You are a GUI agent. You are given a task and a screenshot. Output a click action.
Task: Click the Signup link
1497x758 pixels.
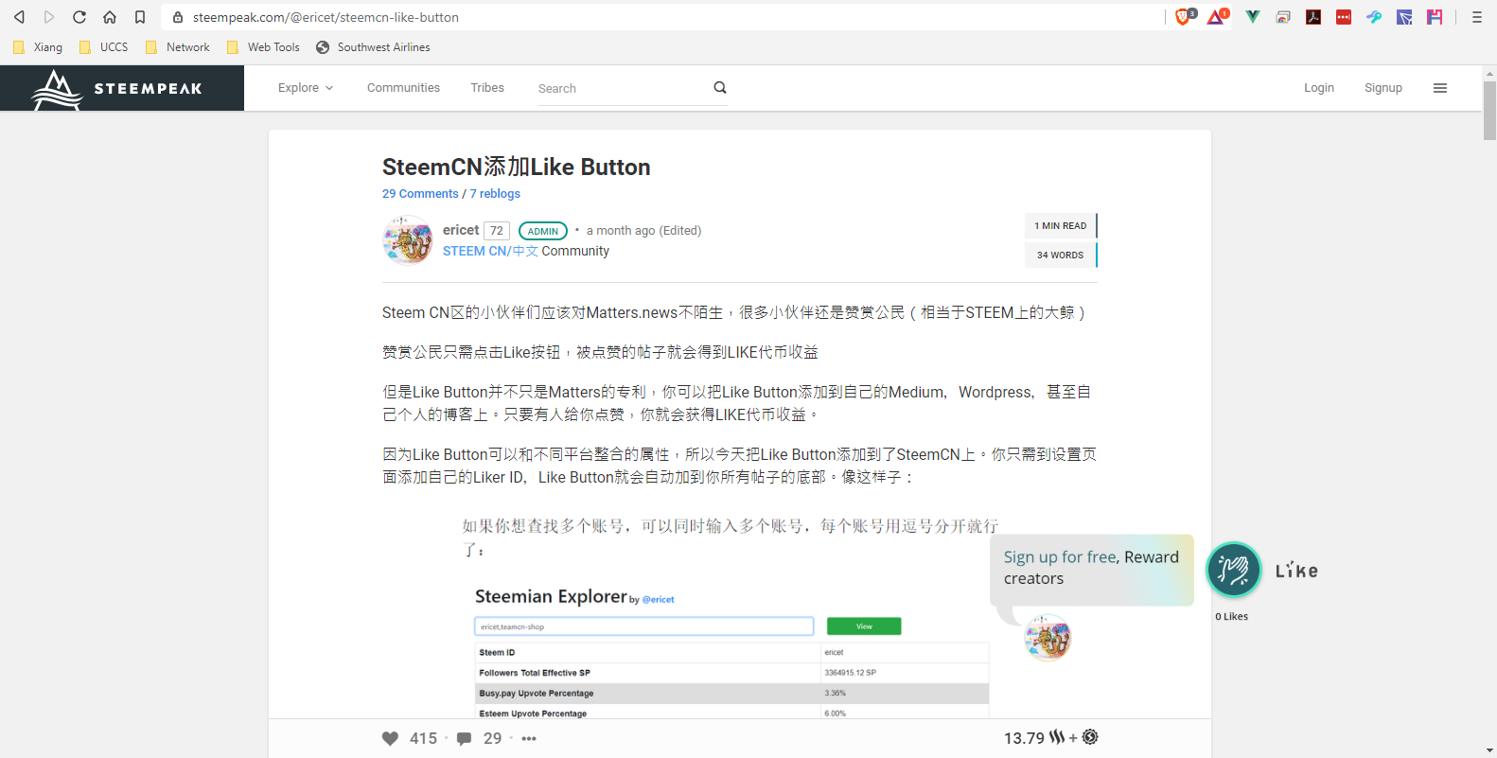point(1383,88)
